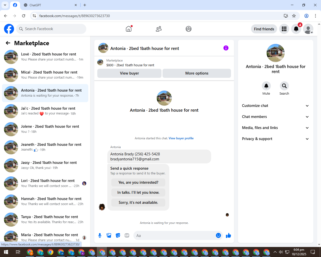
Task: Open conversation information purple icon
Action: (226, 48)
